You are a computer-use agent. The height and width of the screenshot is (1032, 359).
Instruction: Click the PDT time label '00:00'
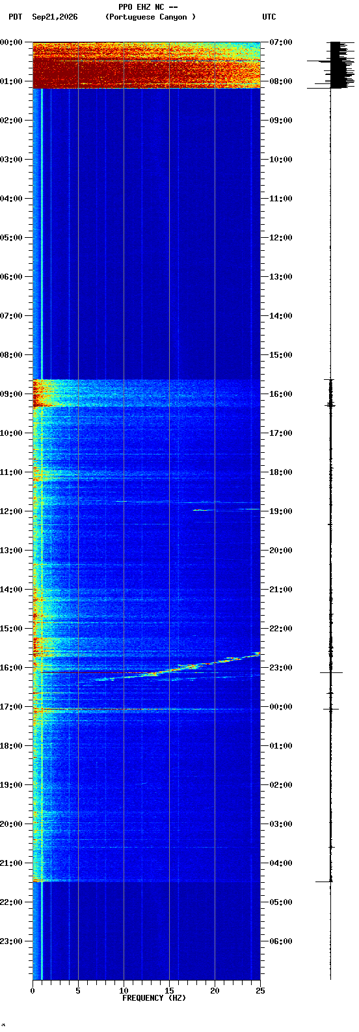[x=11, y=42]
